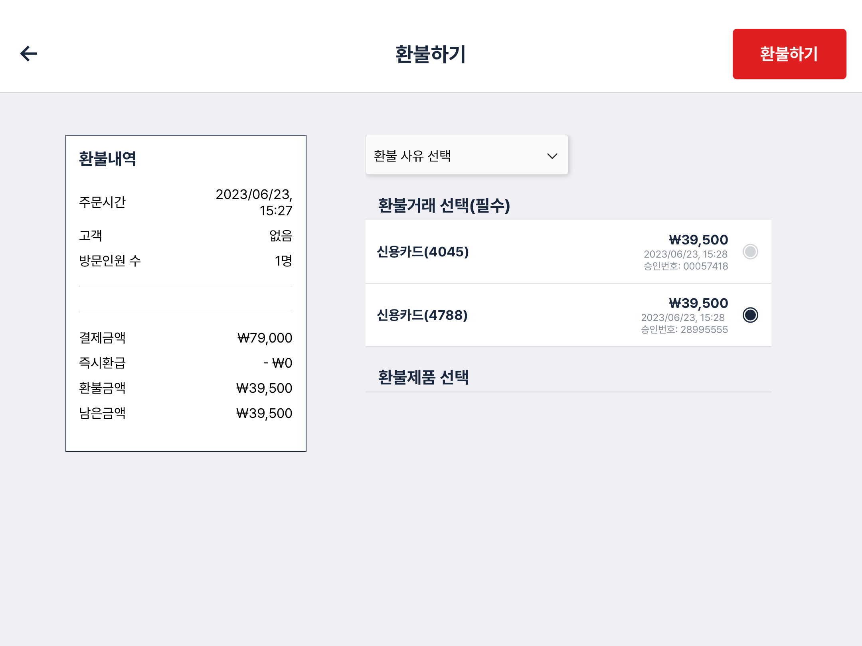Click the 환불내역 receipt title
Image resolution: width=862 pixels, height=646 pixels.
[x=107, y=159]
